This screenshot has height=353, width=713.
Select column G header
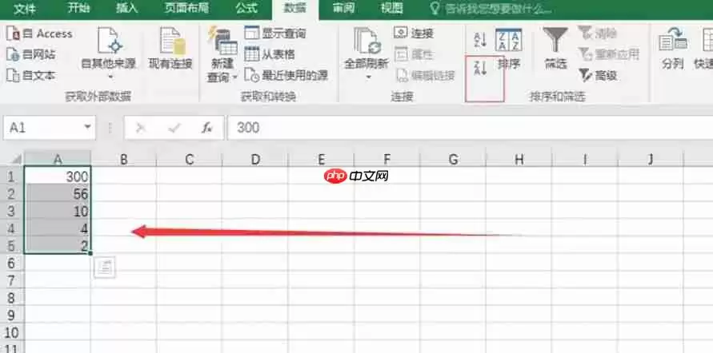pos(453,159)
